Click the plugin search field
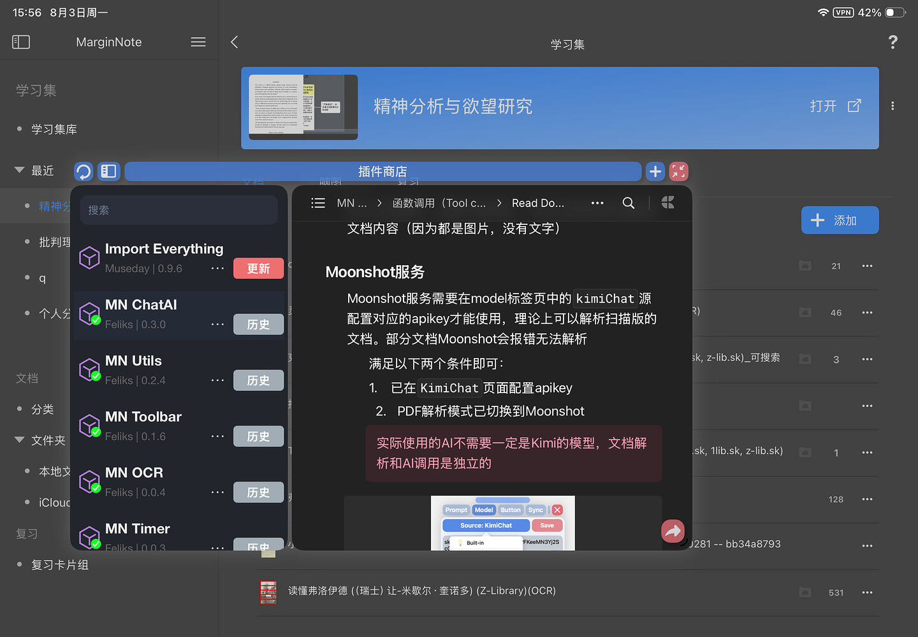The image size is (918, 637). point(178,210)
